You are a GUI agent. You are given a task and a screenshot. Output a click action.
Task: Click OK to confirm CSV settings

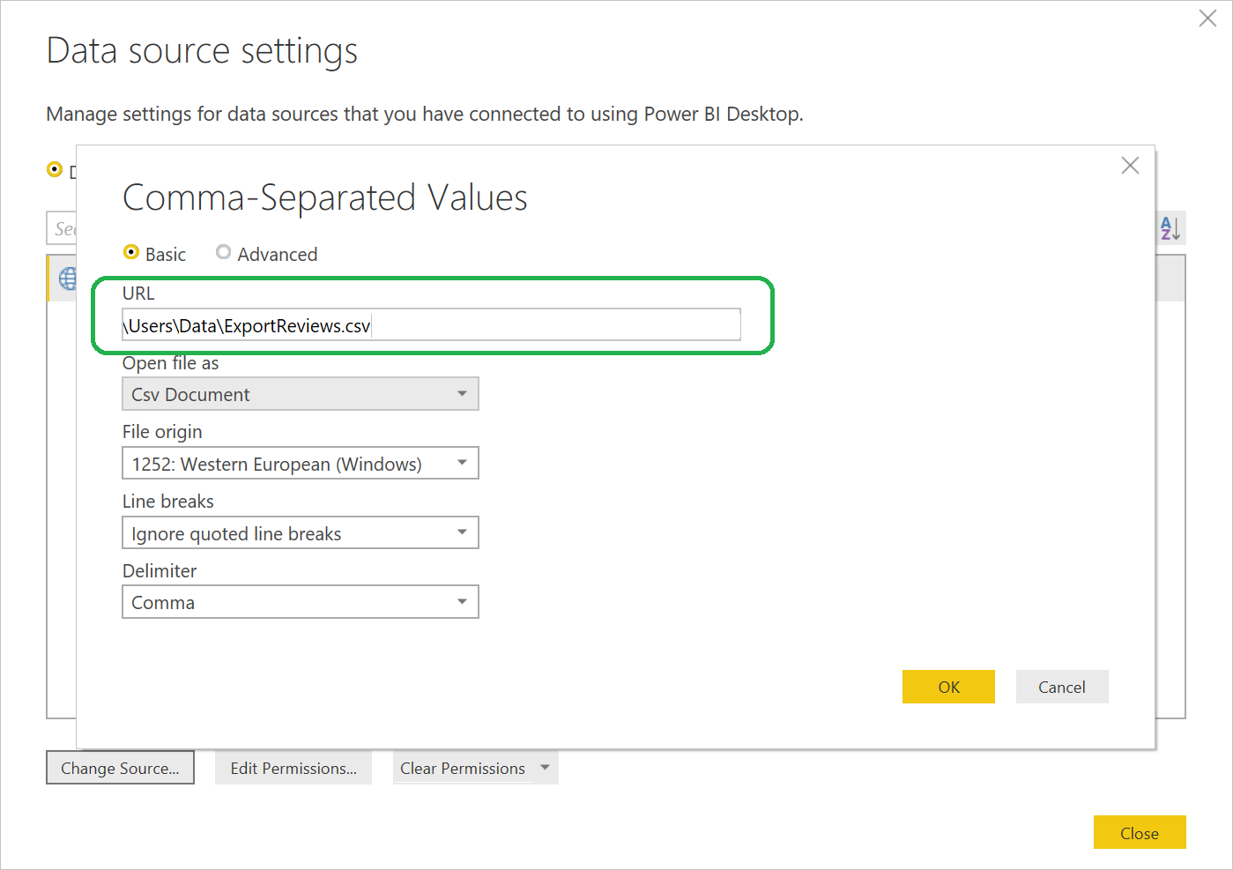(948, 687)
